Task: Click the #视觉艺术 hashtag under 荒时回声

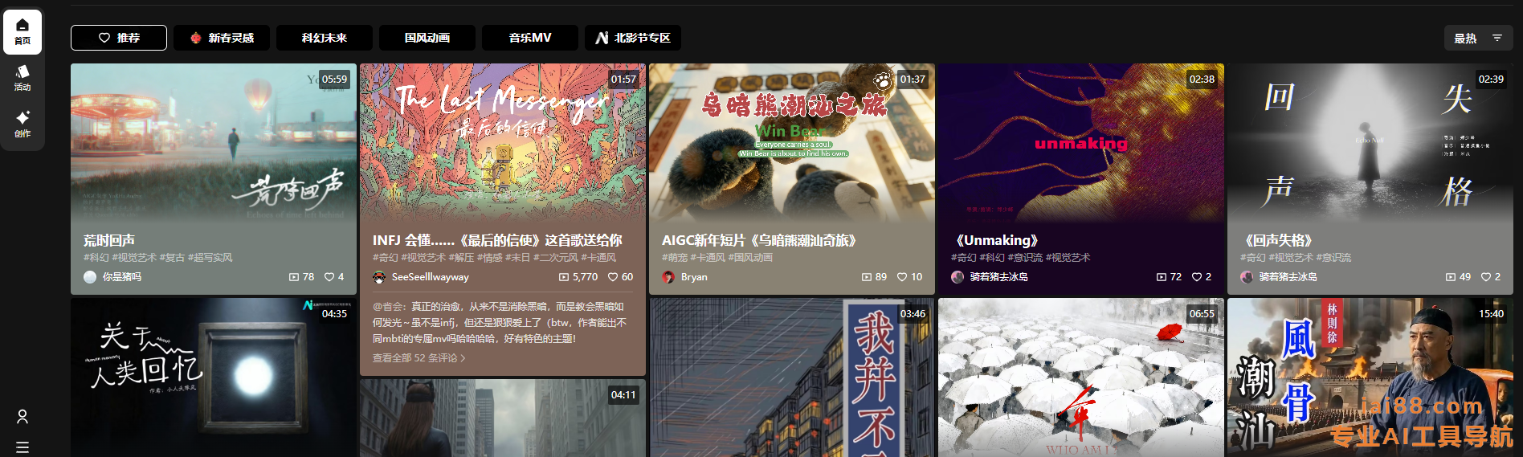Action: coord(134,258)
